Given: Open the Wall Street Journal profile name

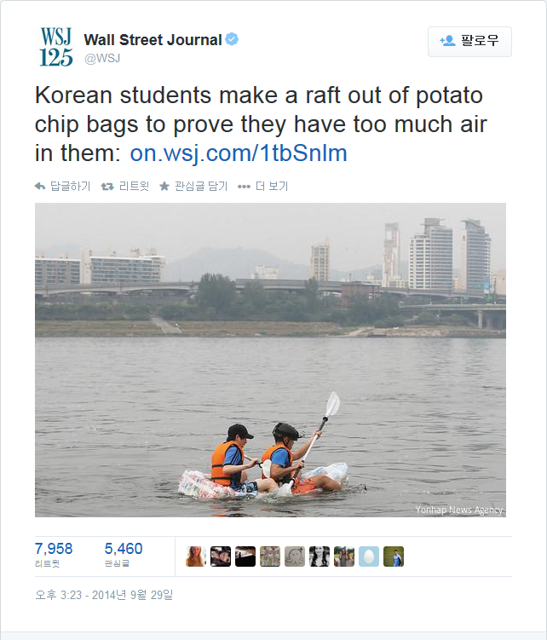Looking at the screenshot, I should click(x=153, y=40).
